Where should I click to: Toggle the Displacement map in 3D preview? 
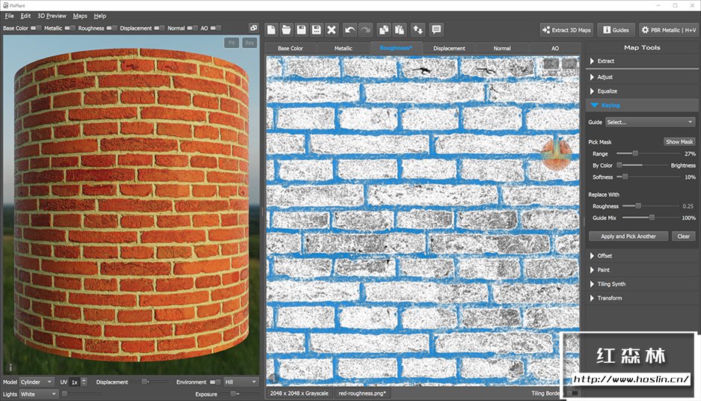[x=159, y=28]
